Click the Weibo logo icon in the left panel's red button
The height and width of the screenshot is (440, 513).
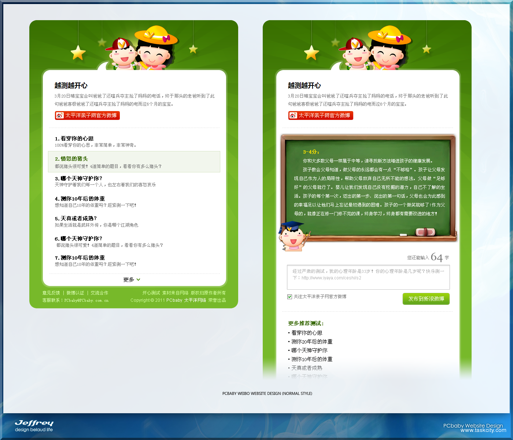coord(60,115)
